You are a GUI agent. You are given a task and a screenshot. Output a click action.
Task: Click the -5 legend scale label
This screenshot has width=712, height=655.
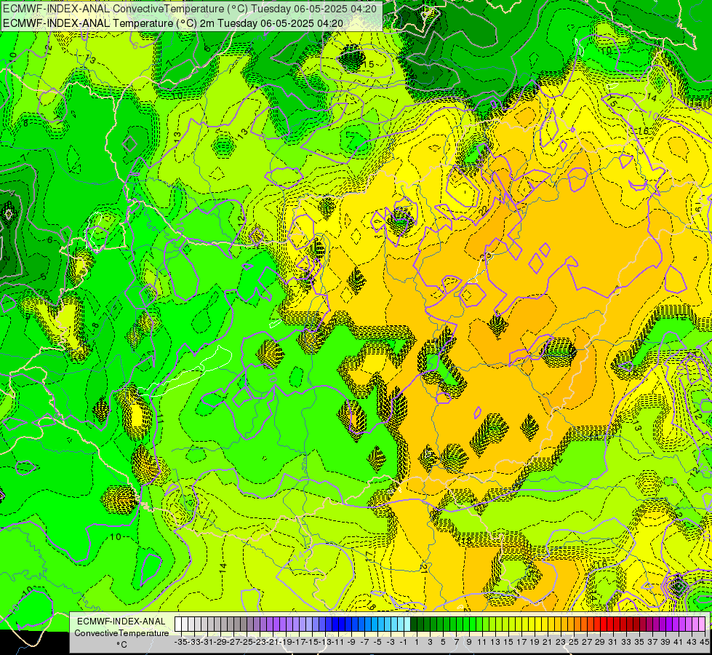377,643
